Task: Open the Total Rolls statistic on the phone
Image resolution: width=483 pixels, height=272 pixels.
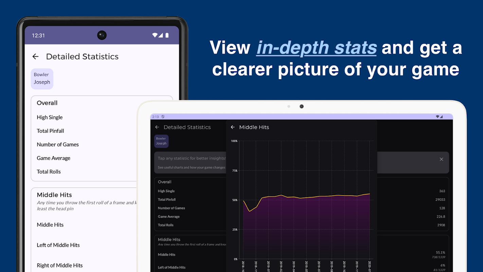Action: click(x=49, y=172)
